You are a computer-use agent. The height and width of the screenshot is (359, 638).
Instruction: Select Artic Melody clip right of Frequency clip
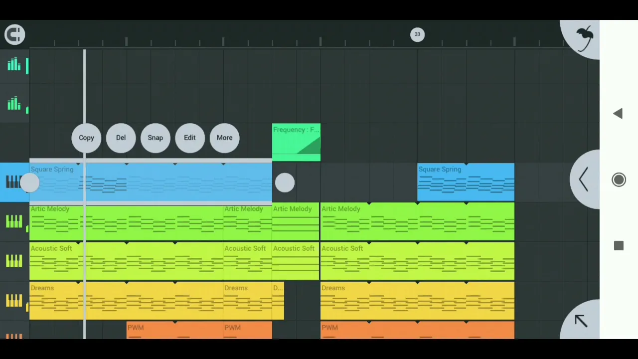(x=417, y=222)
